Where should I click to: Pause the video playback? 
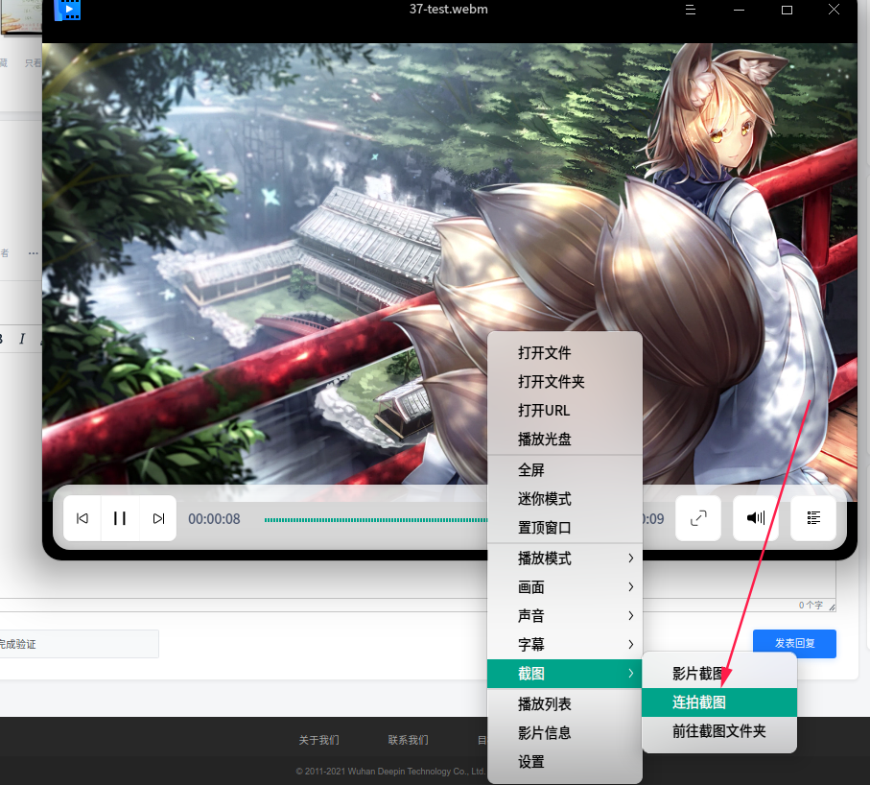pos(120,518)
